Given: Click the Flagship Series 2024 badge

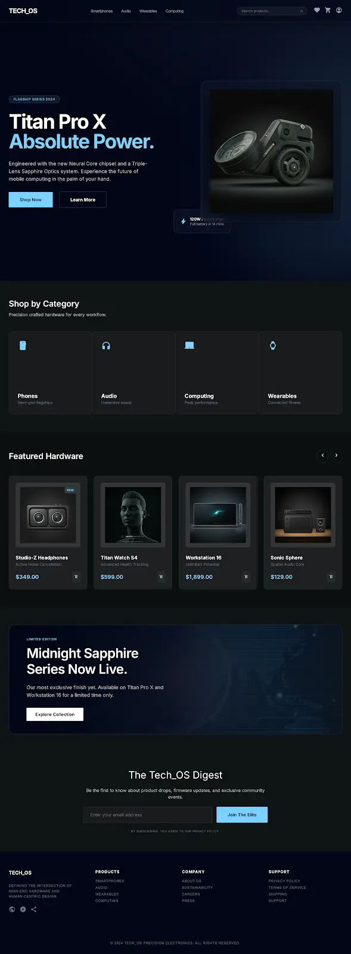Looking at the screenshot, I should point(35,100).
